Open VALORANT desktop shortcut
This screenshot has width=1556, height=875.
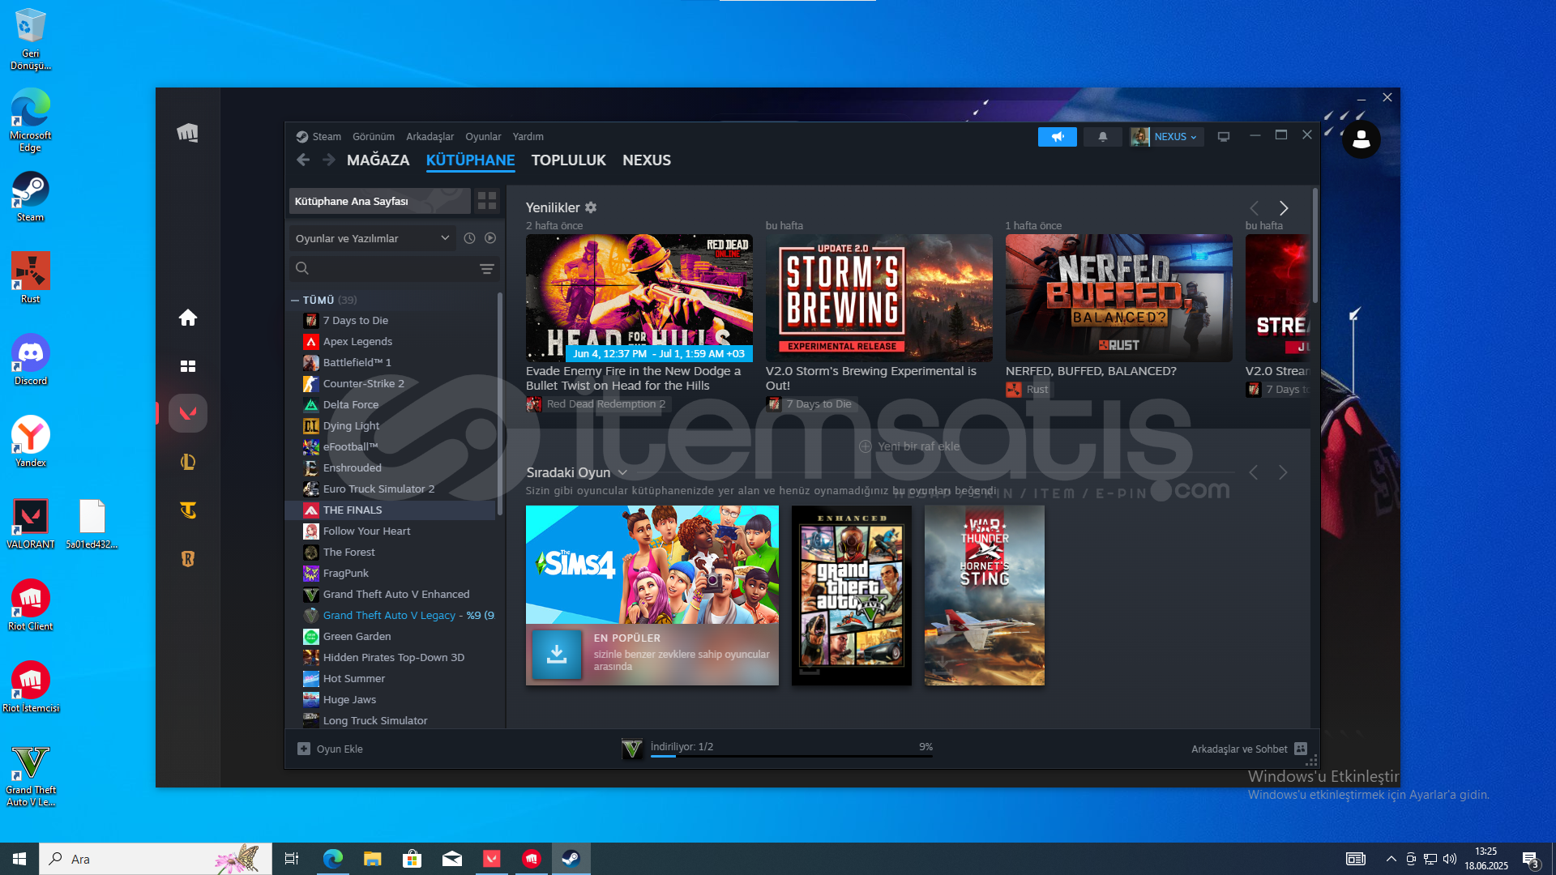(x=31, y=523)
